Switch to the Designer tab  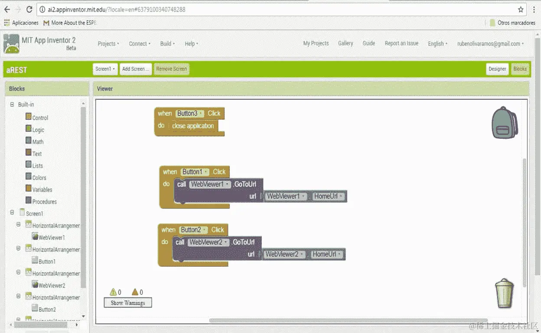point(497,69)
